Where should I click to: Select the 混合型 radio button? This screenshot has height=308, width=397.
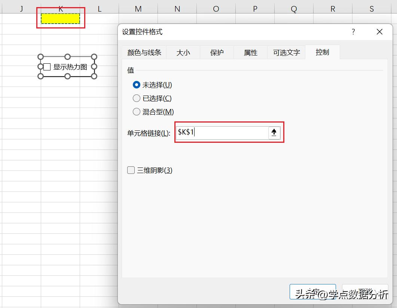(137, 112)
